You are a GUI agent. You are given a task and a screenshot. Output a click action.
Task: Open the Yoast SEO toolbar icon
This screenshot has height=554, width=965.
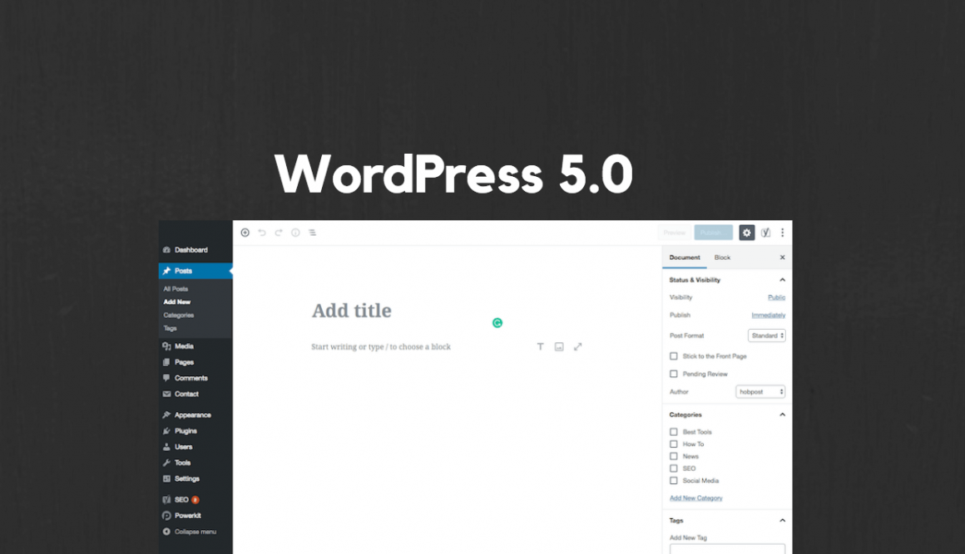click(765, 233)
